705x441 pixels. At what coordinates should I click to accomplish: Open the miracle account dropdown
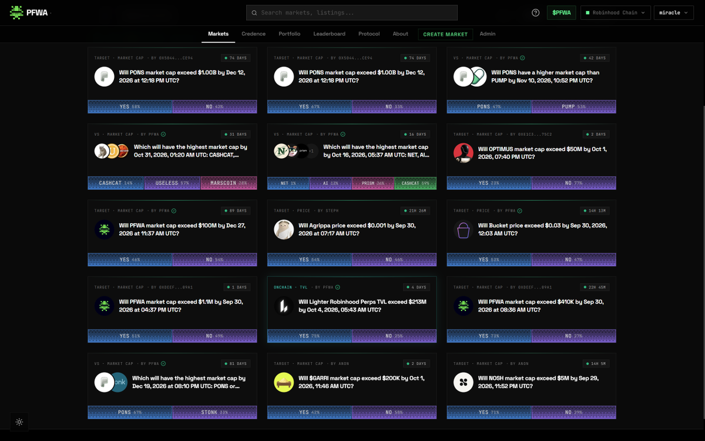click(674, 12)
